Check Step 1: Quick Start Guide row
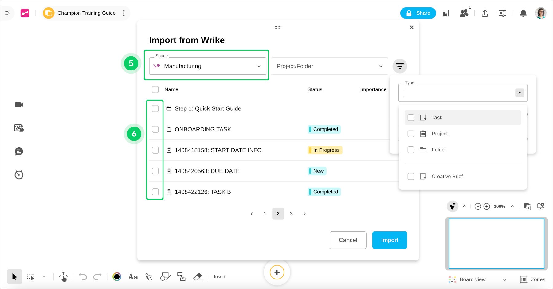Viewport: 553px width, 289px height. 155,108
